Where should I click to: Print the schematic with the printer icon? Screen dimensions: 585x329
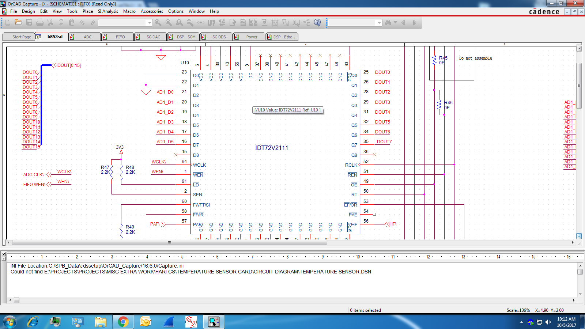pos(40,23)
